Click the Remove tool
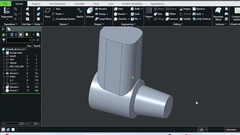The height and width of the screenshot is (135, 240). point(199,9)
